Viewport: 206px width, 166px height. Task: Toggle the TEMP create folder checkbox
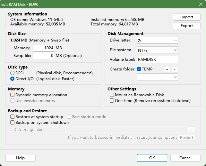click(x=139, y=69)
